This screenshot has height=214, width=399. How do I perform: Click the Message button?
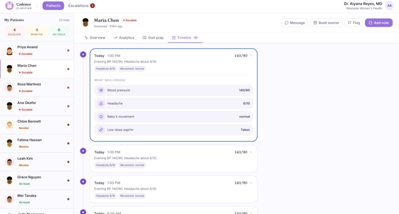click(295, 23)
